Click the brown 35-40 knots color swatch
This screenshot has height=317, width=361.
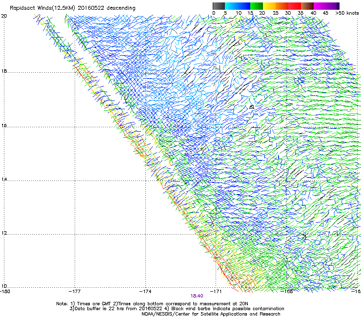[x=307, y=6]
